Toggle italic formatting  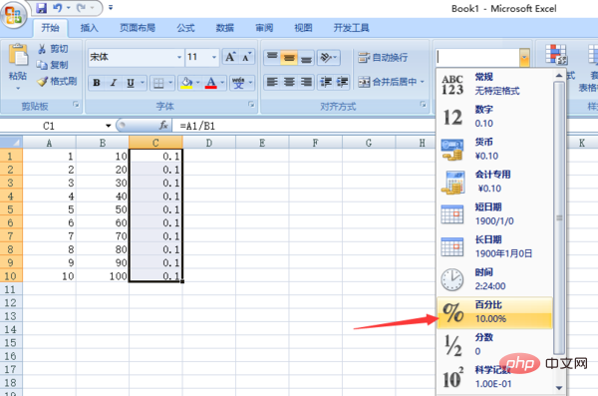(x=114, y=83)
